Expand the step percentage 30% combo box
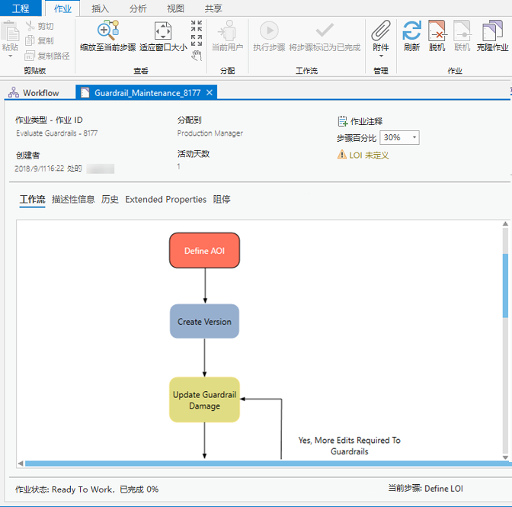Screen dimensions: 512x507 click(414, 138)
